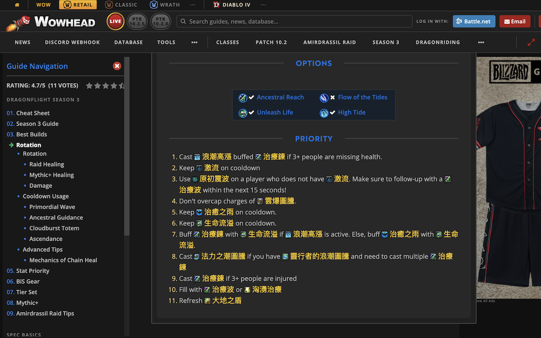The height and width of the screenshot is (338, 541).
Task: Select the PTR 10.2.0 badge
Action: tap(161, 21)
